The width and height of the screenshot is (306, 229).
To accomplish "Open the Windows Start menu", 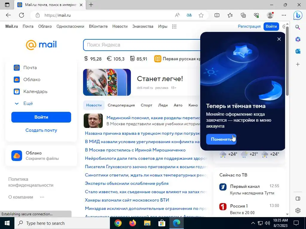I will click(x=7, y=223).
